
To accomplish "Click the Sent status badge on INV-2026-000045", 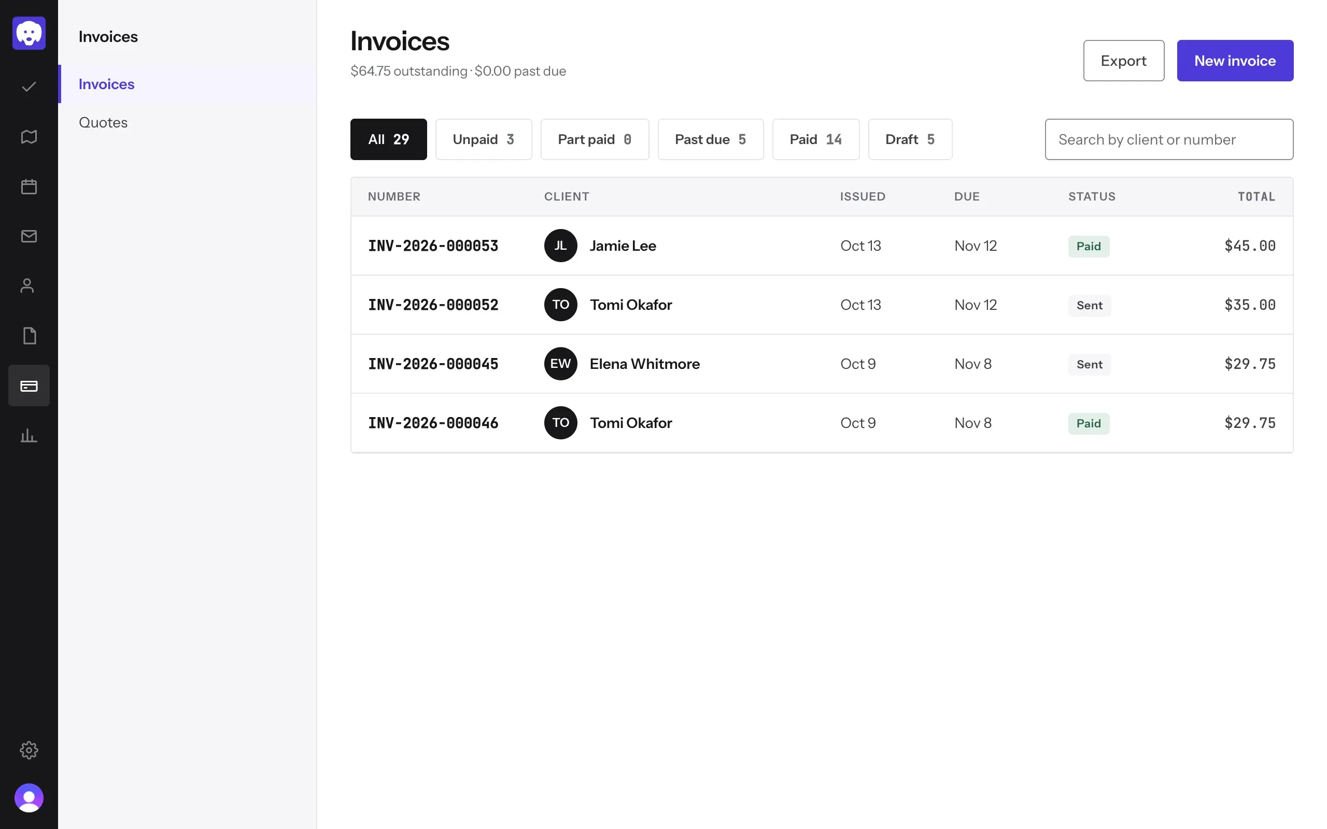I will (1089, 364).
